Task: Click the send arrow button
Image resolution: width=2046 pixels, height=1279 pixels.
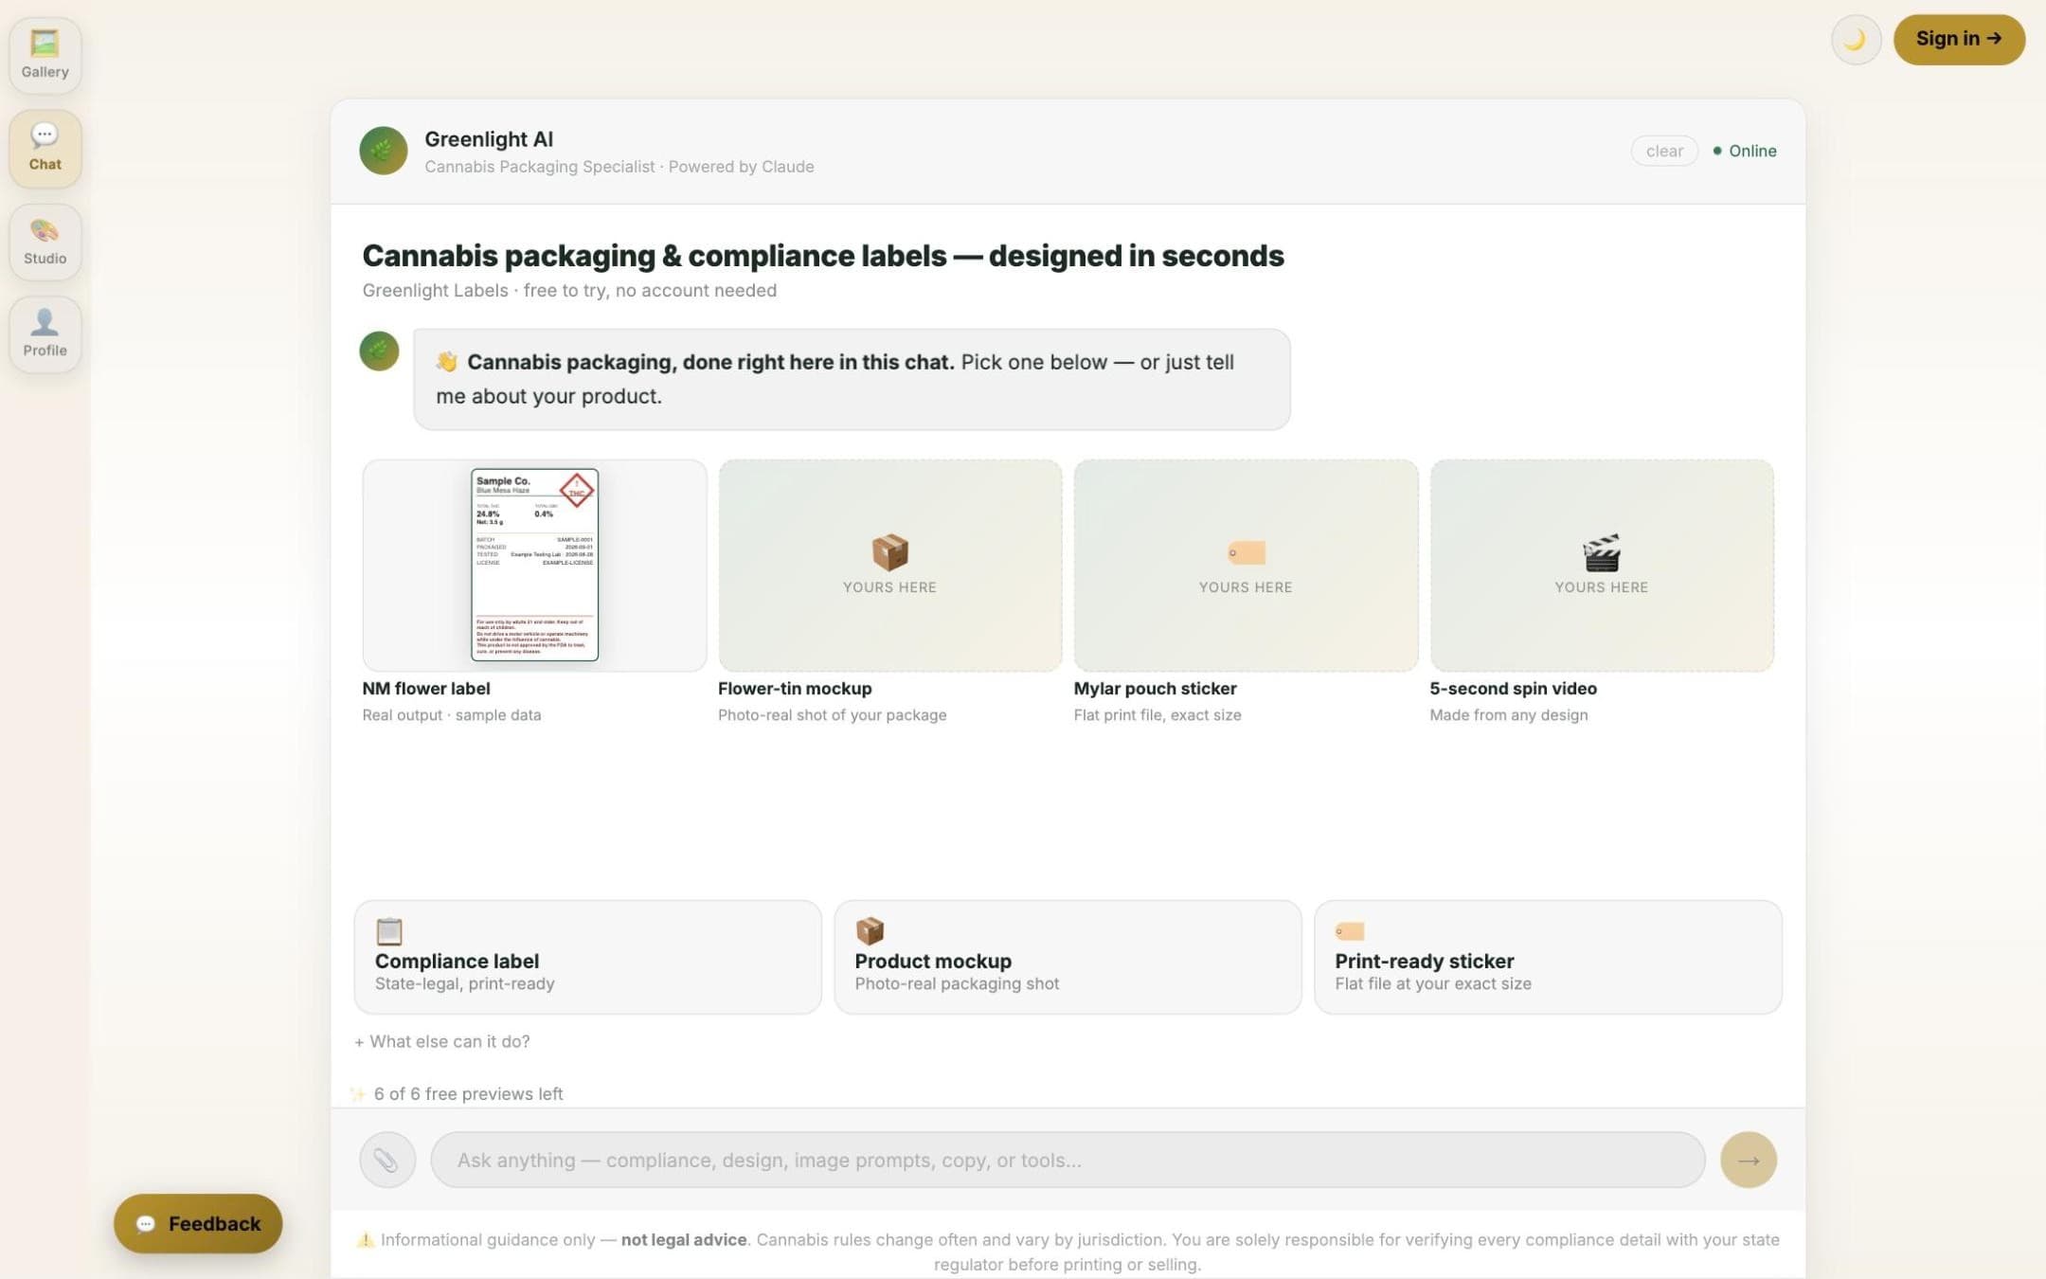Action: (1748, 1160)
